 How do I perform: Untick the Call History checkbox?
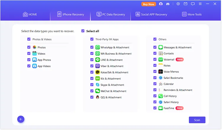[155, 96]
